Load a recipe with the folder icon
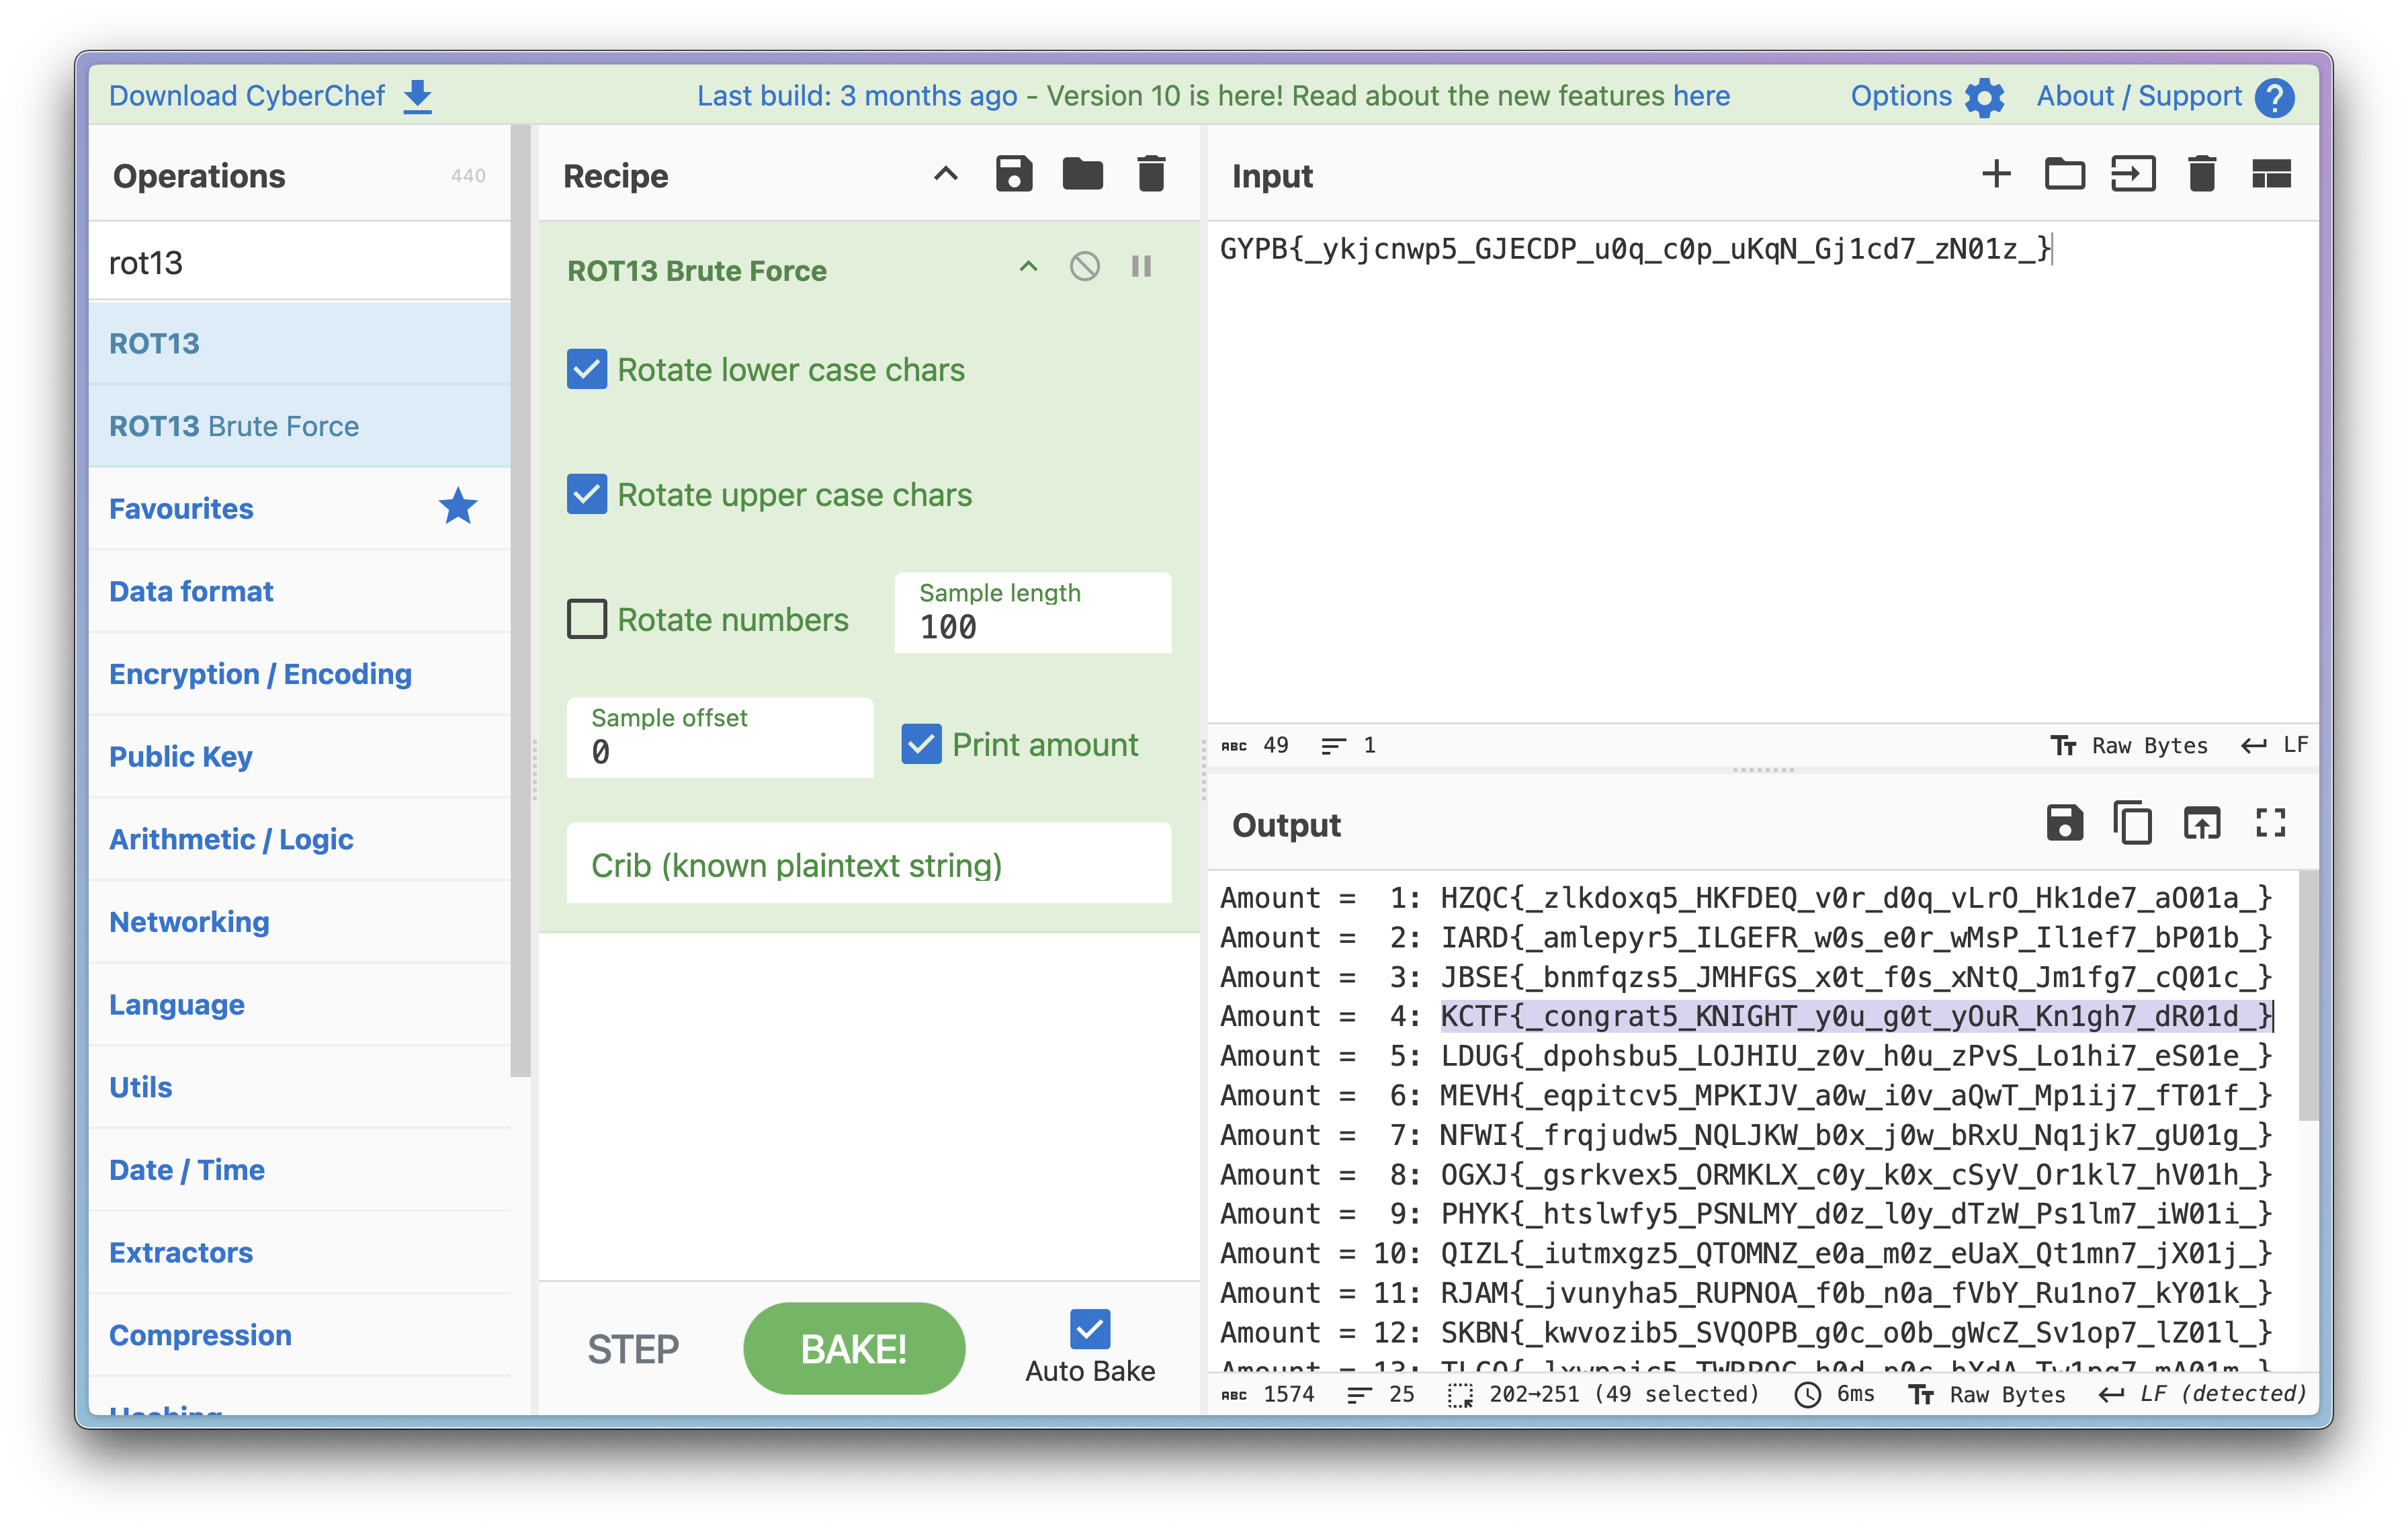This screenshot has width=2408, height=1528. coord(1082,175)
